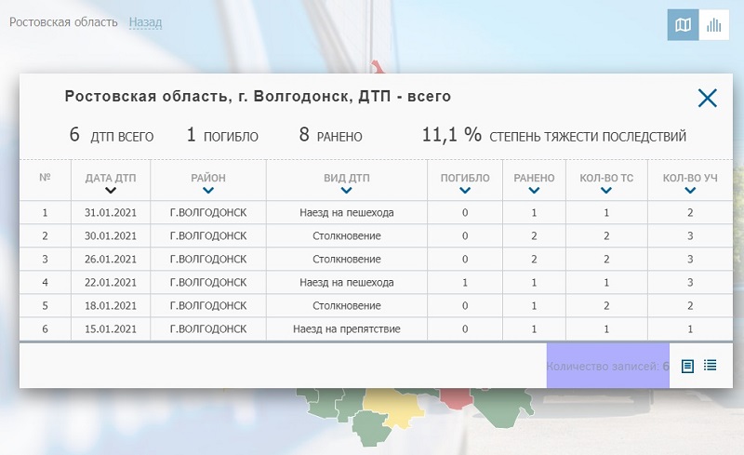The width and height of the screenshot is (744, 455).
Task: Sort by ПОГИБЛО column arrow
Action: coord(465,191)
